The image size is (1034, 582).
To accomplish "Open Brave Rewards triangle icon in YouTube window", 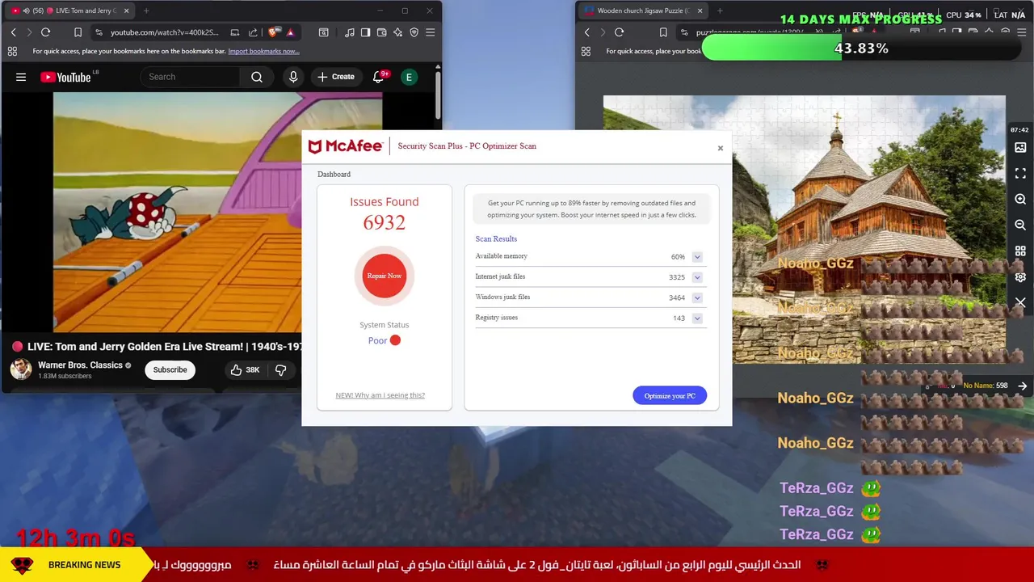I will (290, 32).
